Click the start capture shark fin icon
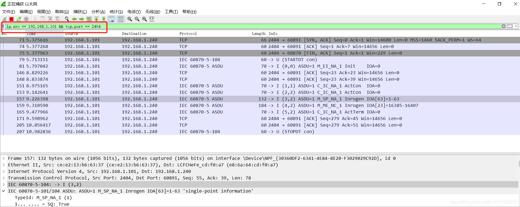The image size is (520, 207). click(x=4, y=19)
